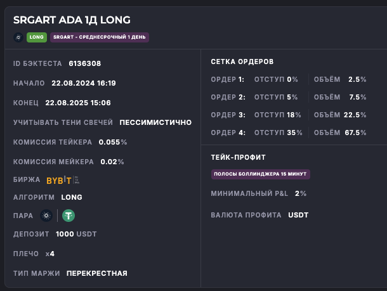This screenshot has height=291, width=387.
Task: Click the Полосы Боллинджера 15 минут tag
Action: 261,174
